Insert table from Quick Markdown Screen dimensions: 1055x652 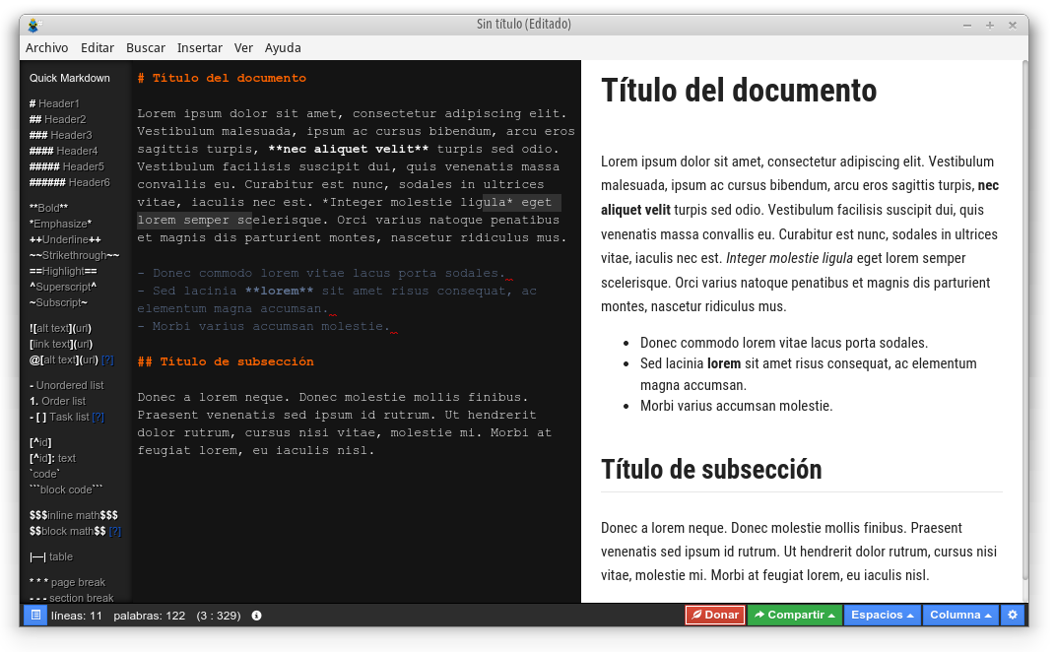[x=51, y=557]
